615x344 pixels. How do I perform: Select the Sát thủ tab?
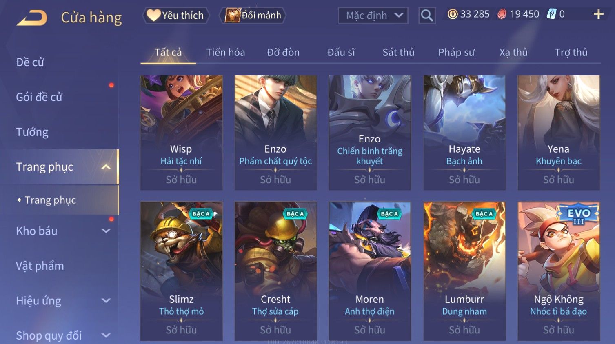(x=398, y=52)
